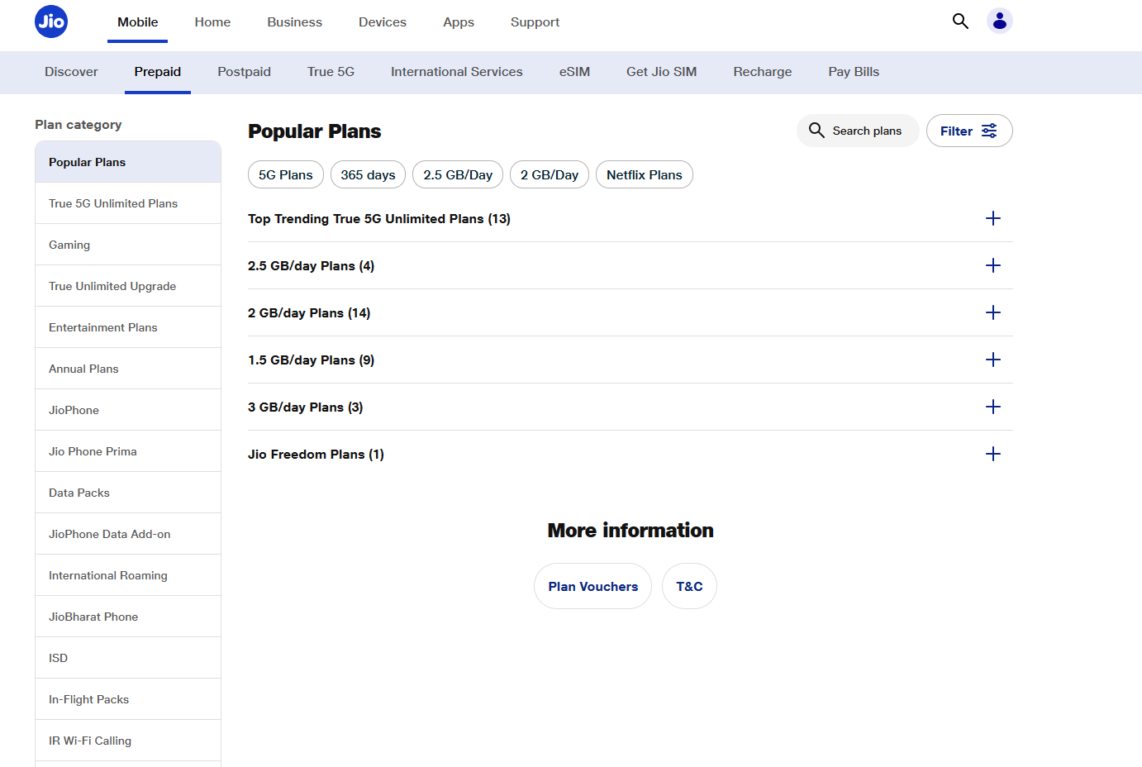
Task: Expand the 3 GB/day Plans plus icon
Action: coord(993,407)
